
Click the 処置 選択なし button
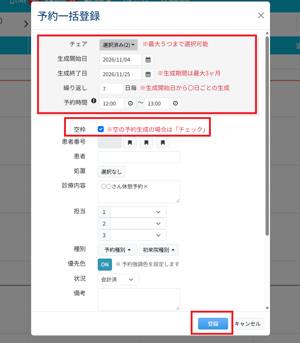[111, 172]
